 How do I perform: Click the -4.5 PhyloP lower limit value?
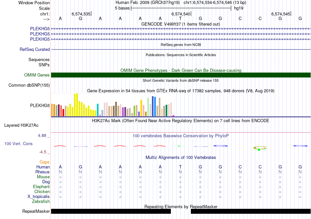[43, 152]
